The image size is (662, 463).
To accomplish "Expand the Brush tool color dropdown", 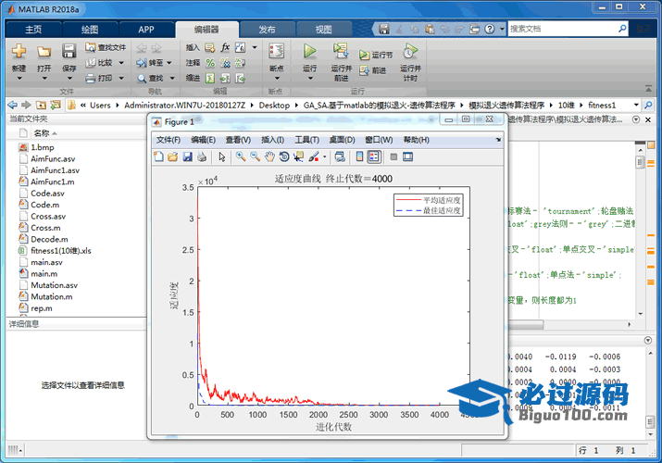I will coord(324,157).
